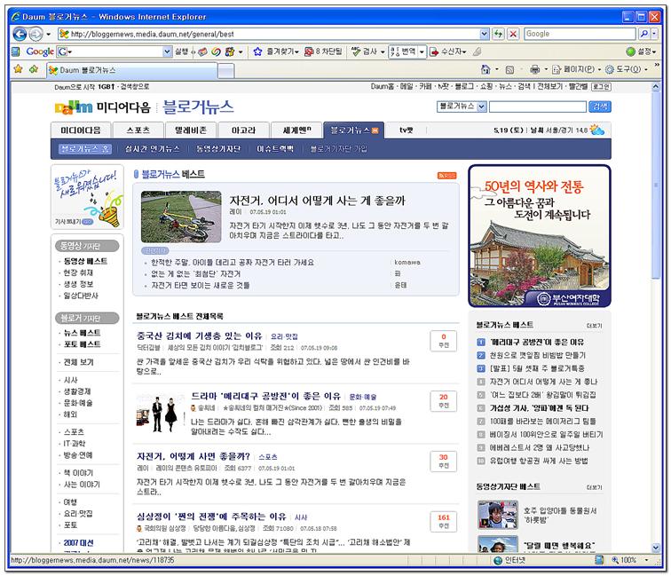Click the browser address bar URL field

coord(274,34)
